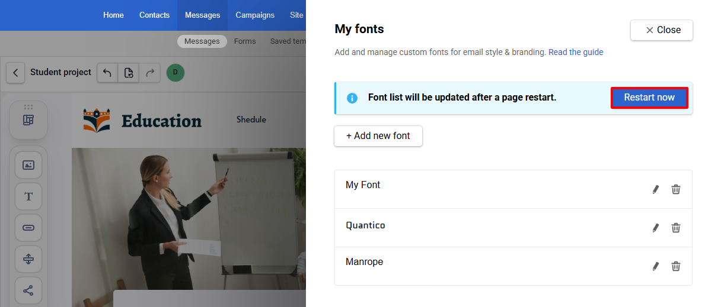
Task: Delete the Manrope font
Action: point(676,266)
